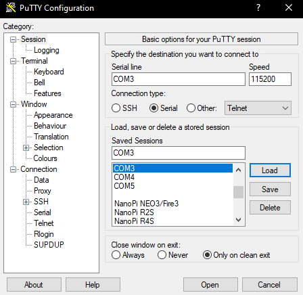
Task: Open the Logging category
Action: pos(47,50)
